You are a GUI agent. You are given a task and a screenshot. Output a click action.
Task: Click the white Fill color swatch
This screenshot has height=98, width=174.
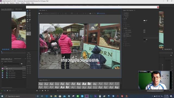[144, 21]
